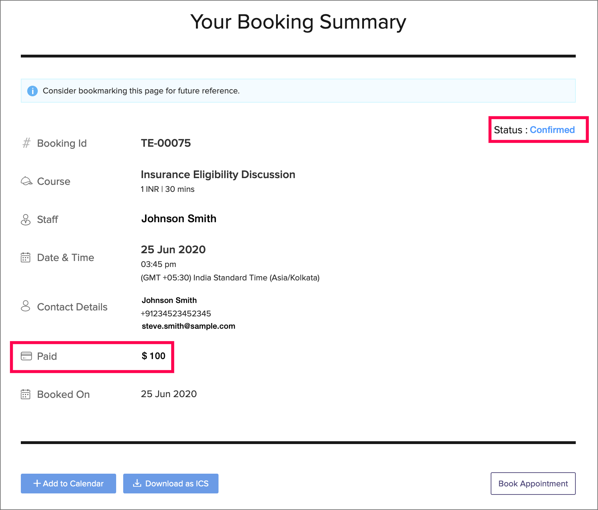598x510 pixels.
Task: Click the Booked On label
Action: pyautogui.click(x=64, y=394)
